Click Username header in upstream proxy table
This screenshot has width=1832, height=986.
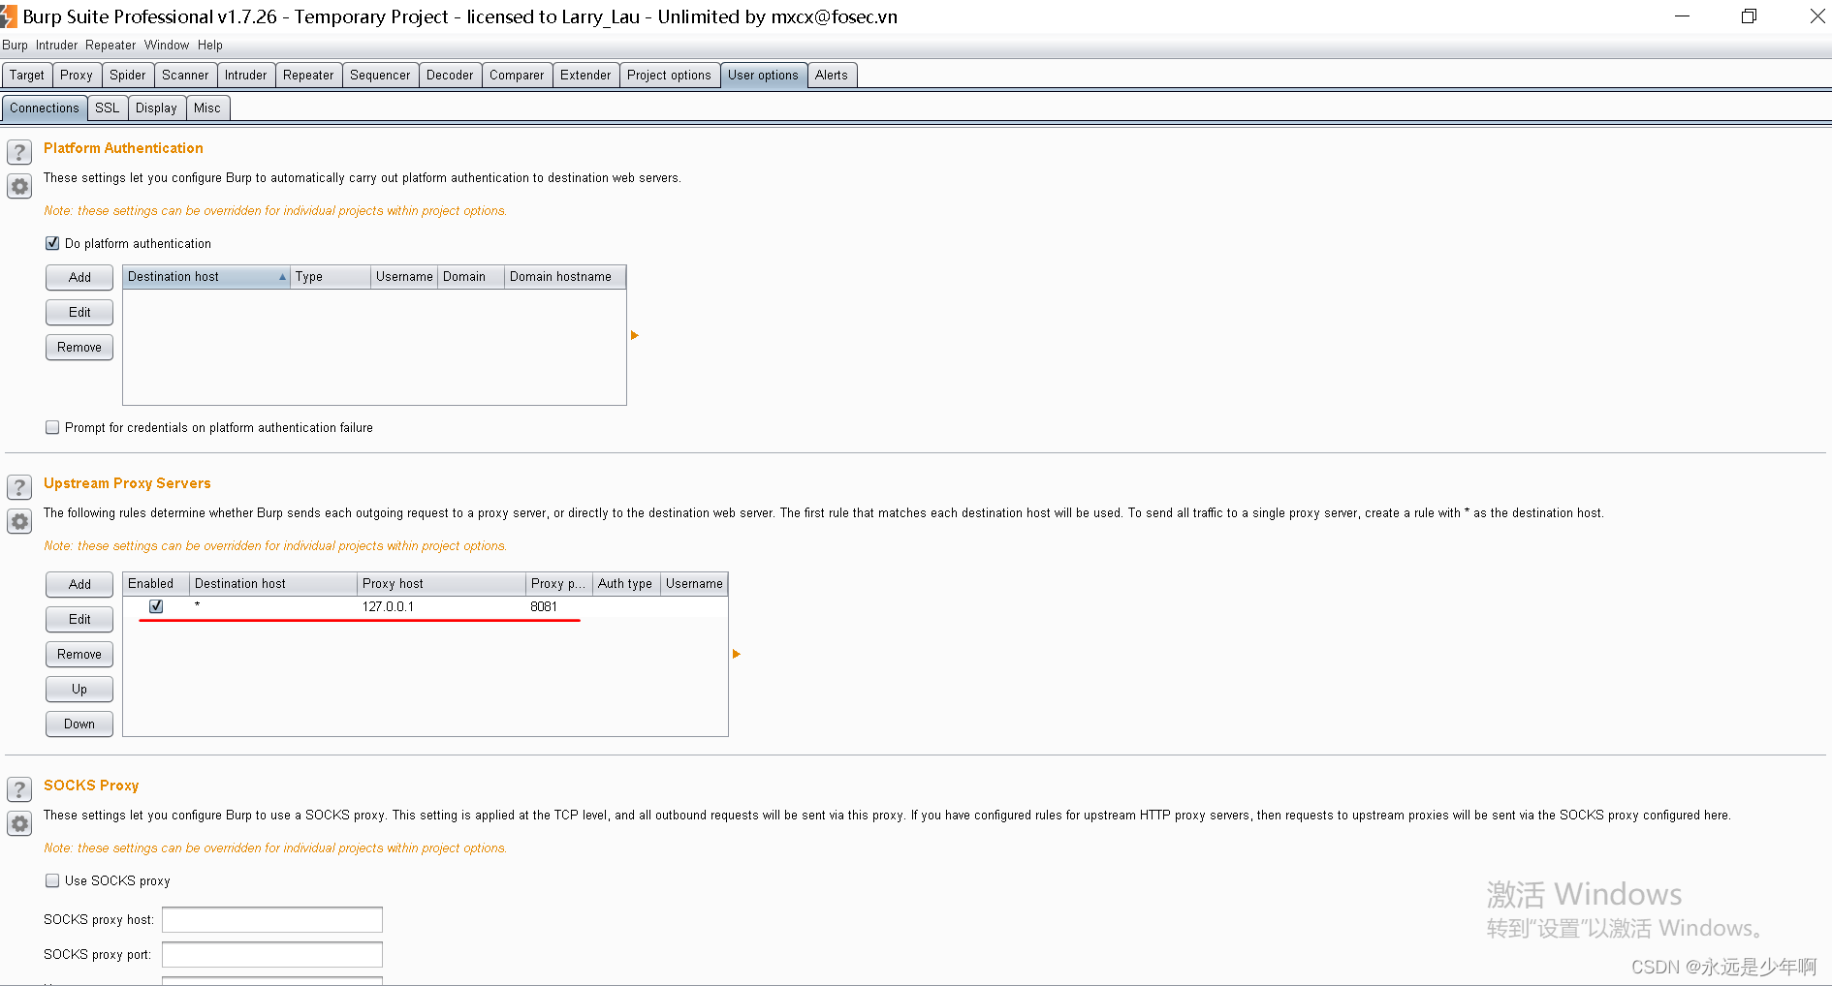[x=694, y=584]
